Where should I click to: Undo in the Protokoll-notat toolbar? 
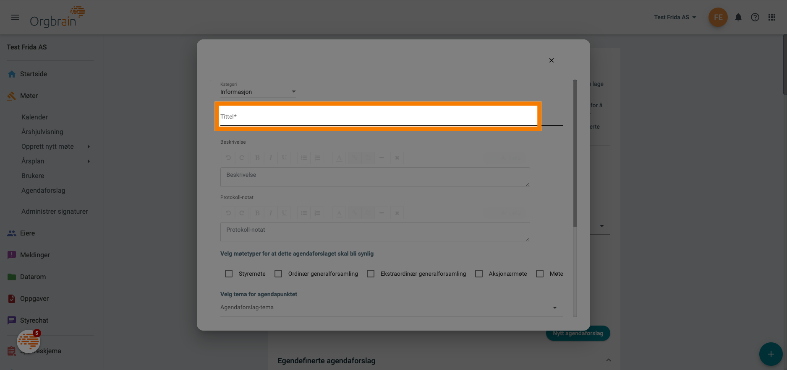click(x=228, y=213)
